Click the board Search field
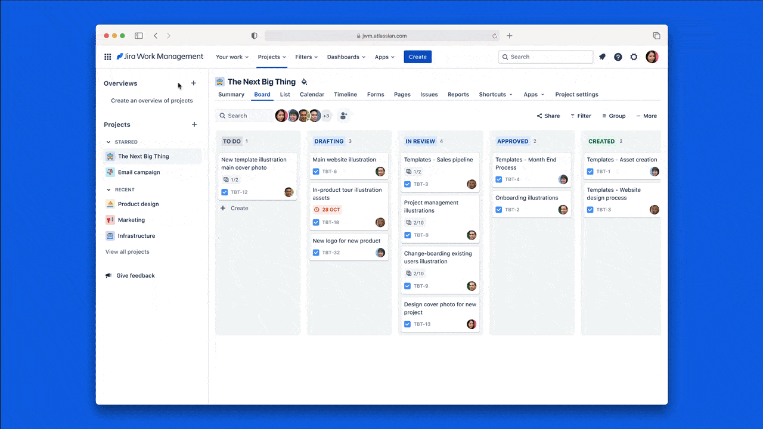This screenshot has height=429, width=763. click(x=246, y=116)
